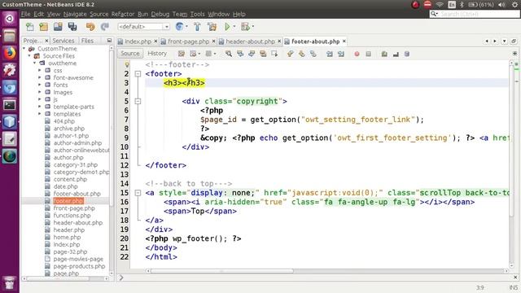Screen dimensions: 521x293
Task: Click the scroll documents right arrow
Action: [495, 42]
